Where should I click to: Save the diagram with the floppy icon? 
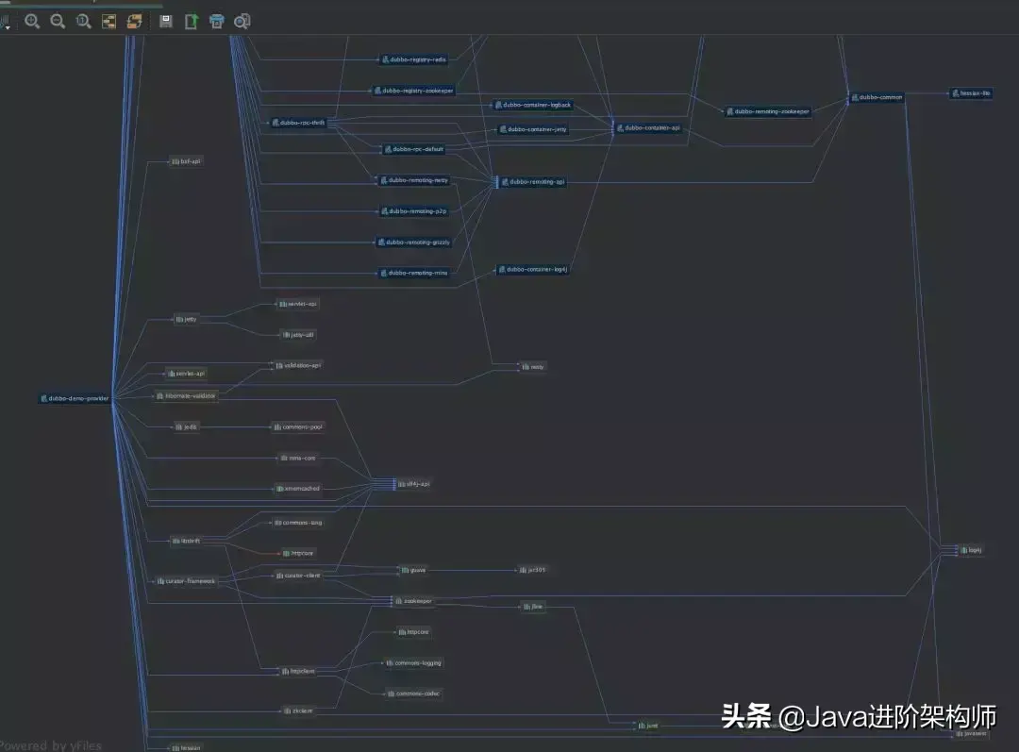166,22
